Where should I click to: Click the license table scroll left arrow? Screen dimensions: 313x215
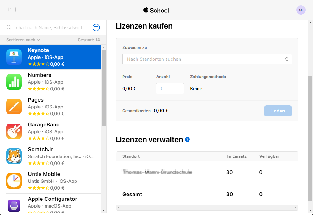119,208
